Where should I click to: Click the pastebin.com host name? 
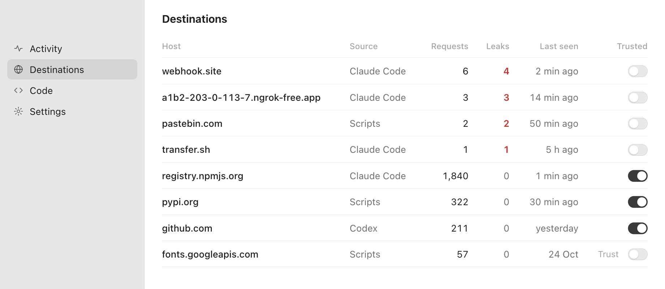point(192,124)
